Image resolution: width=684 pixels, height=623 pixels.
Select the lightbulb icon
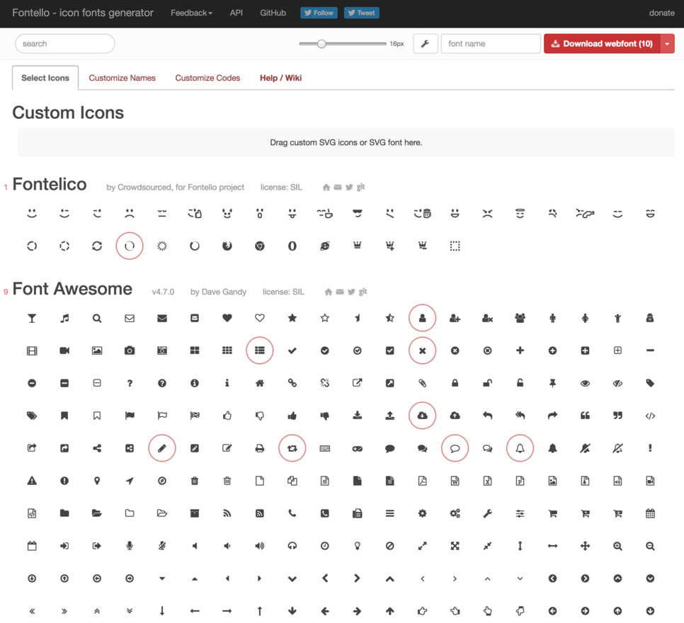[358, 546]
